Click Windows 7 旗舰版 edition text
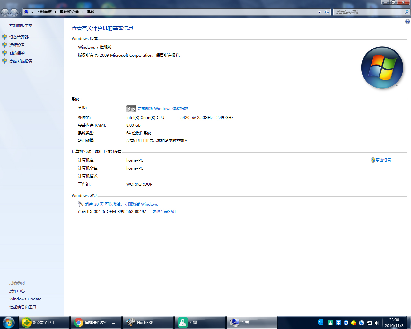This screenshot has height=329, width=411. pos(95,47)
